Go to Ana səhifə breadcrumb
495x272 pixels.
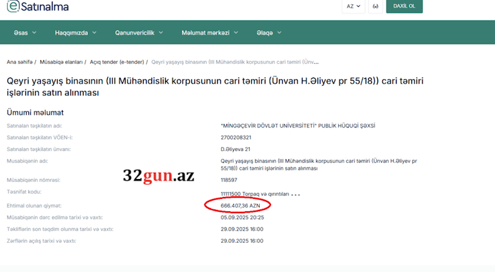(20, 62)
